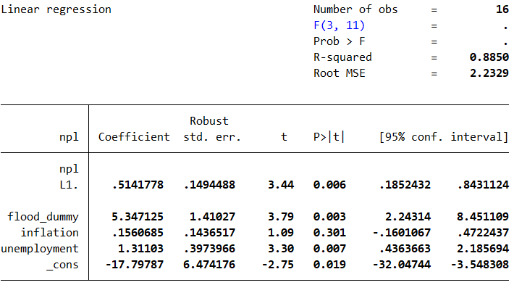The height and width of the screenshot is (285, 514).
Task: Click the 'R-squared' label
Action: click(x=342, y=57)
